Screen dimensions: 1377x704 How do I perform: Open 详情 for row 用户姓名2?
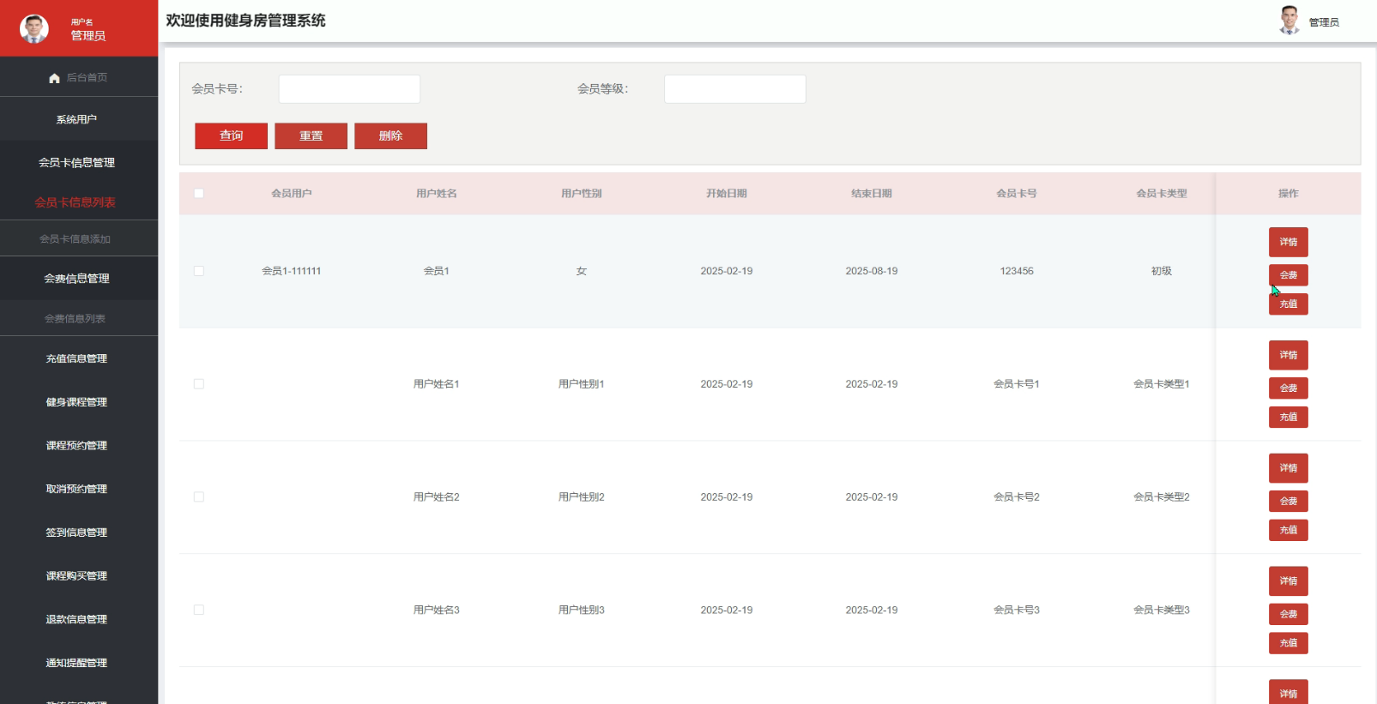coord(1289,468)
